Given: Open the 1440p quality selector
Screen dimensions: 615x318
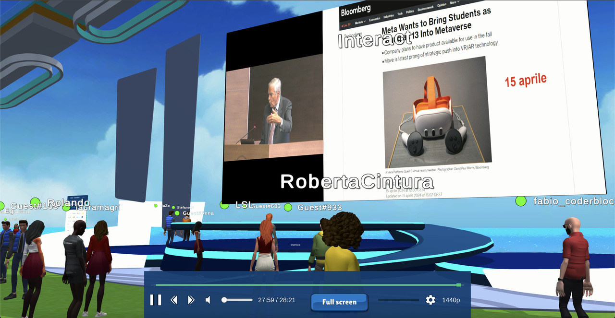Looking at the screenshot, I should click(x=451, y=300).
